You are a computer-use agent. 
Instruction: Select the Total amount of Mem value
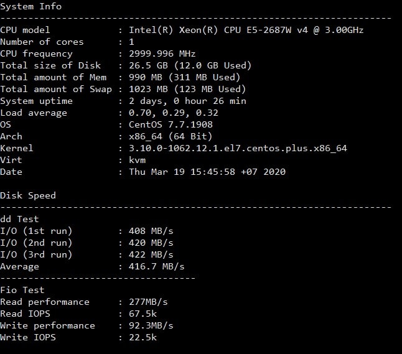pos(184,77)
